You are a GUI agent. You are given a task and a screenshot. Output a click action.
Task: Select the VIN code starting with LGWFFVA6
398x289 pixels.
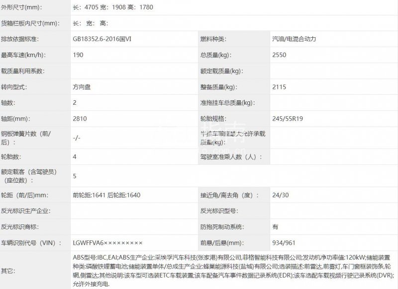pos(107,242)
